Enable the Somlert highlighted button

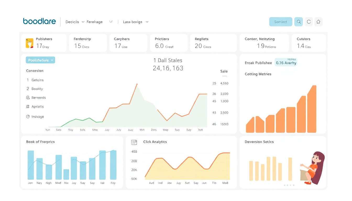tap(280, 22)
